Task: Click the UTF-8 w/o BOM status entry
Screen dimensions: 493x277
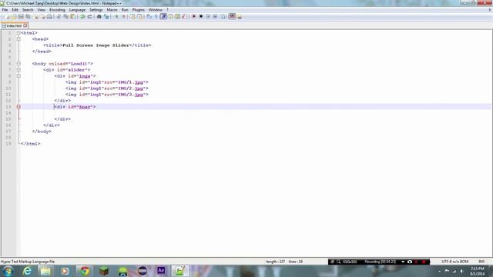Action: [455, 262]
